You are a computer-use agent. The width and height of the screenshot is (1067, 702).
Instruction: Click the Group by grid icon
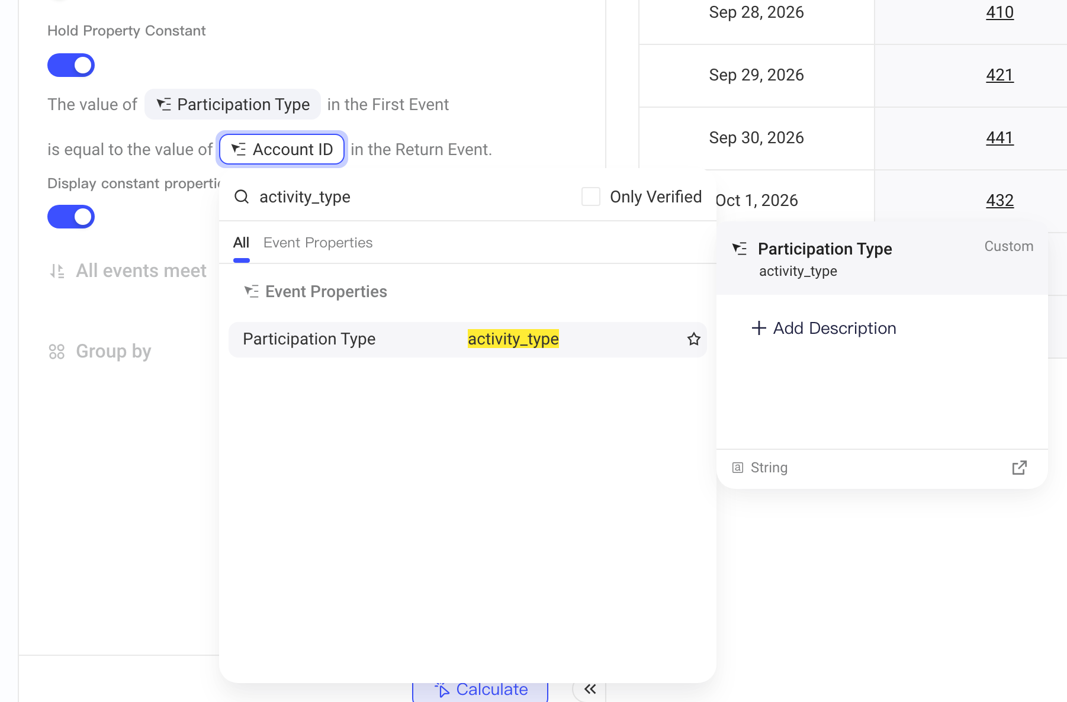pyautogui.click(x=57, y=352)
